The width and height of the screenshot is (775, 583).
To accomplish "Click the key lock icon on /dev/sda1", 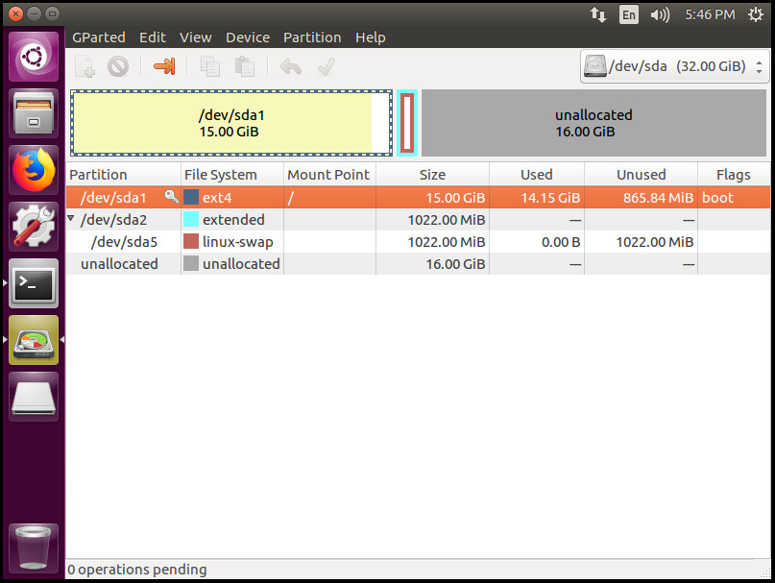I will click(x=171, y=197).
